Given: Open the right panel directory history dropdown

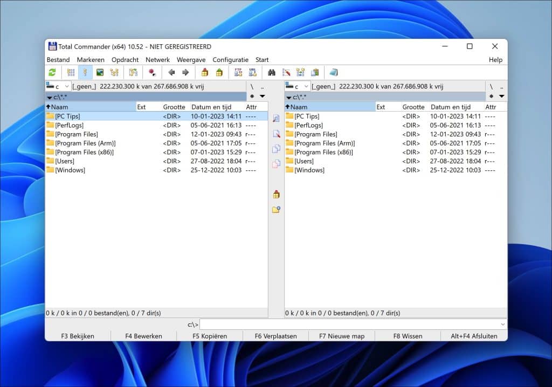Looking at the screenshot, I should [x=503, y=95].
